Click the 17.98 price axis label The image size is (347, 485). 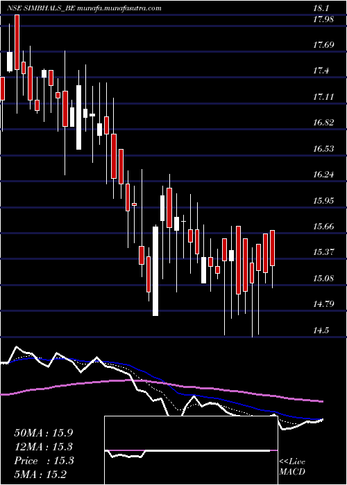point(323,19)
